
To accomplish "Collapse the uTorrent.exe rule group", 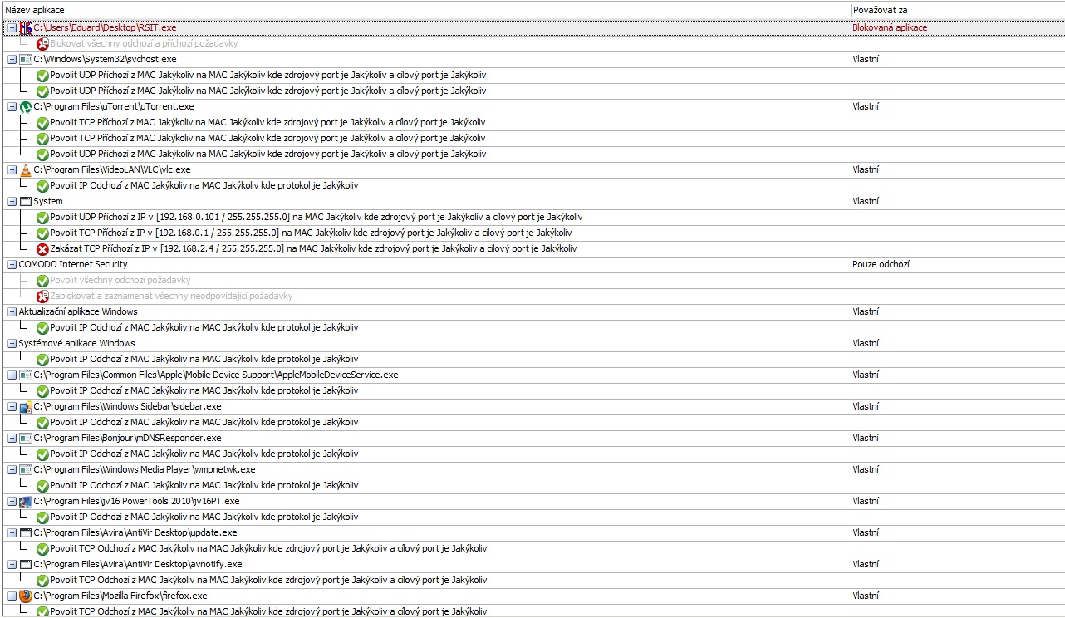I will 12,106.
